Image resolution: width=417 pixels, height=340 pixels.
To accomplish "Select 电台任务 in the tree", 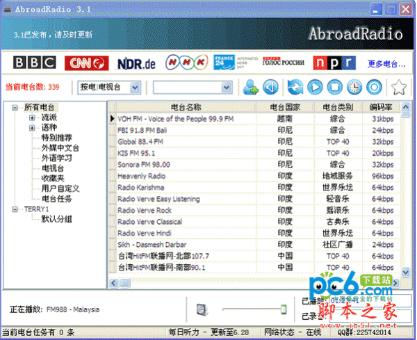I will point(57,199).
